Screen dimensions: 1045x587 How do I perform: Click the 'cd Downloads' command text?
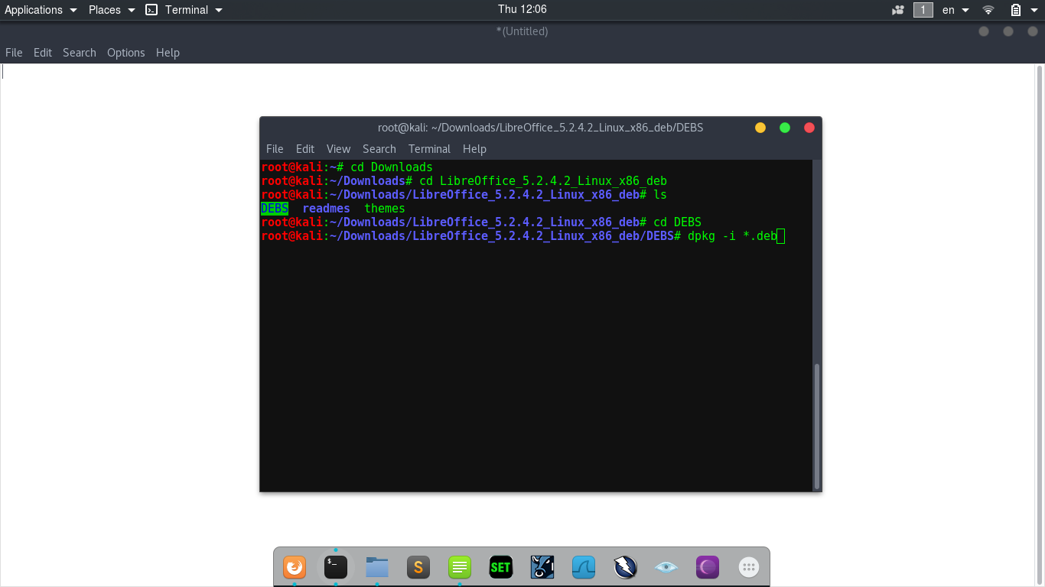(392, 167)
